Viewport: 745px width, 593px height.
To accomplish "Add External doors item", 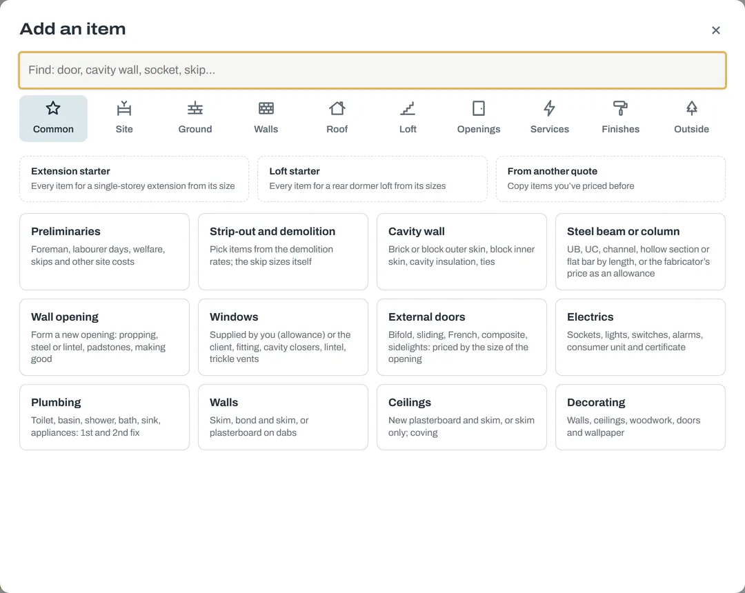I will [461, 337].
